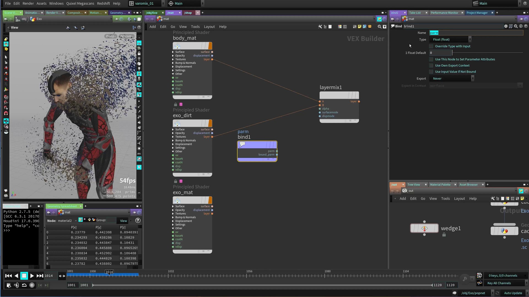This screenshot has width=529, height=297.
Task: Click the node search magnifier icon
Action: (379, 27)
